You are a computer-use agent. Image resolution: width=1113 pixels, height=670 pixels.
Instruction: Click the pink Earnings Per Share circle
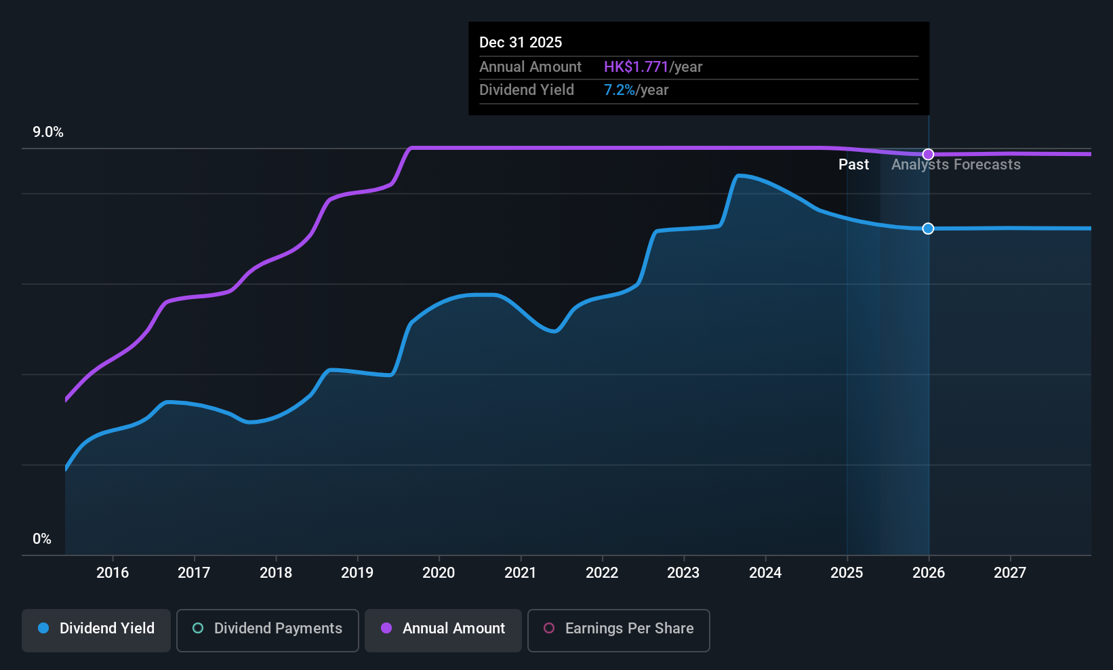coord(549,629)
